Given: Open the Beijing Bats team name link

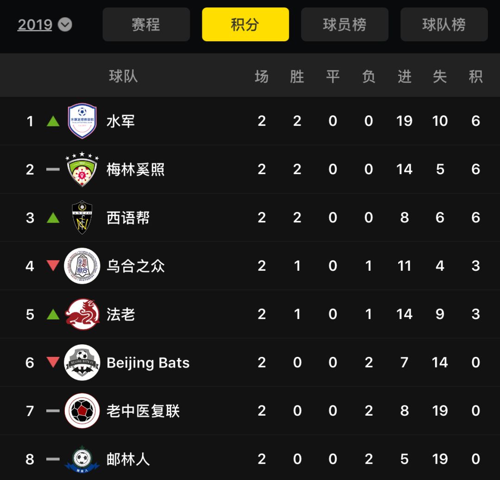Looking at the screenshot, I should pos(148,363).
